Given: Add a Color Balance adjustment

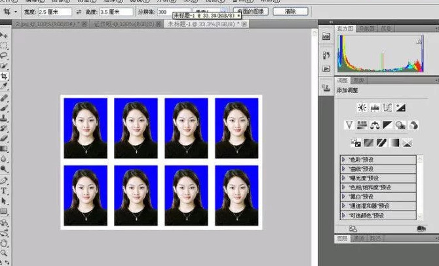Looking at the screenshot, I should [375, 125].
